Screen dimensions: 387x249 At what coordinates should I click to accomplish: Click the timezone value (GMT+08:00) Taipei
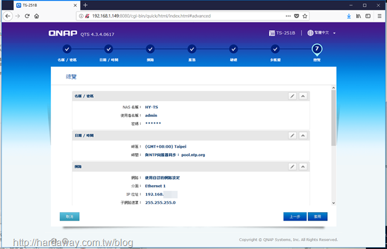click(x=166, y=147)
